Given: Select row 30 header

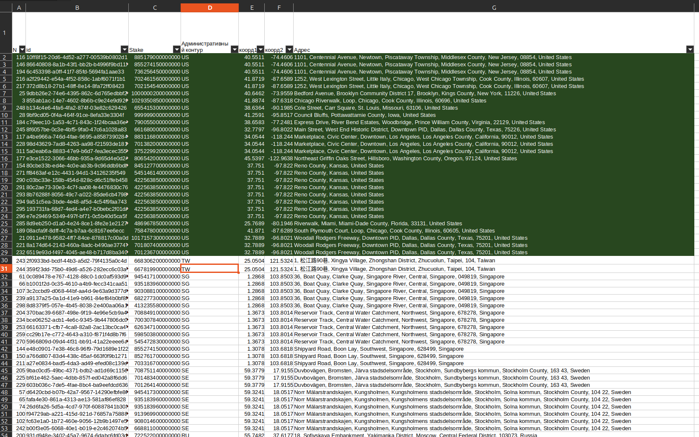Looking at the screenshot, I should coord(6,260).
